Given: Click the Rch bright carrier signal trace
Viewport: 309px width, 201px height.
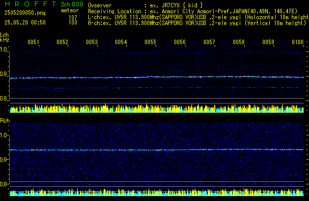Looking at the screenshot, I should click(x=157, y=150).
